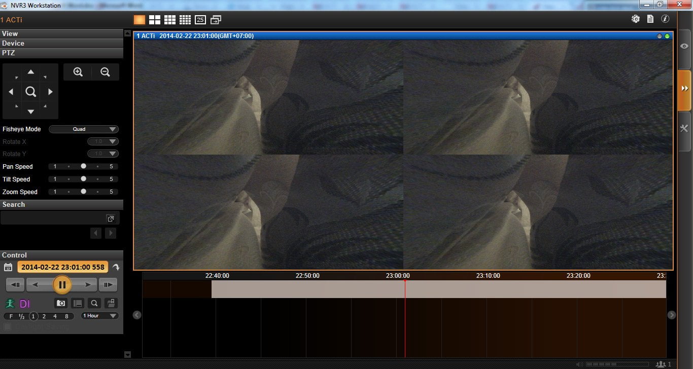Adjust the Zoom Speed slider

pyautogui.click(x=84, y=192)
